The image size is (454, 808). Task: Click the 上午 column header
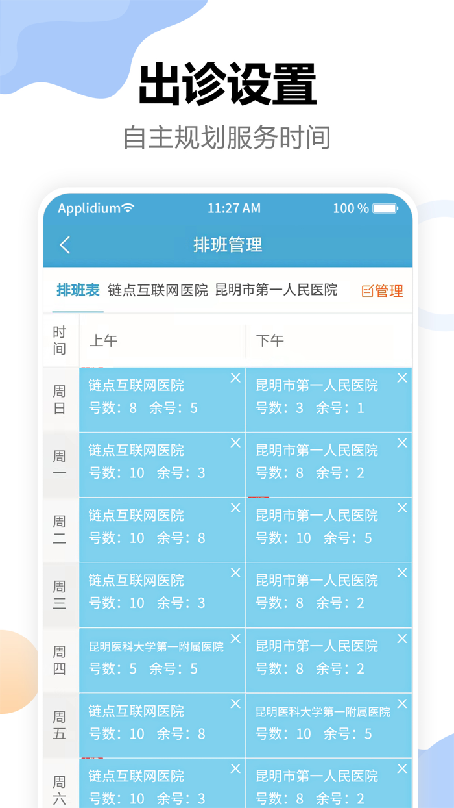point(104,340)
